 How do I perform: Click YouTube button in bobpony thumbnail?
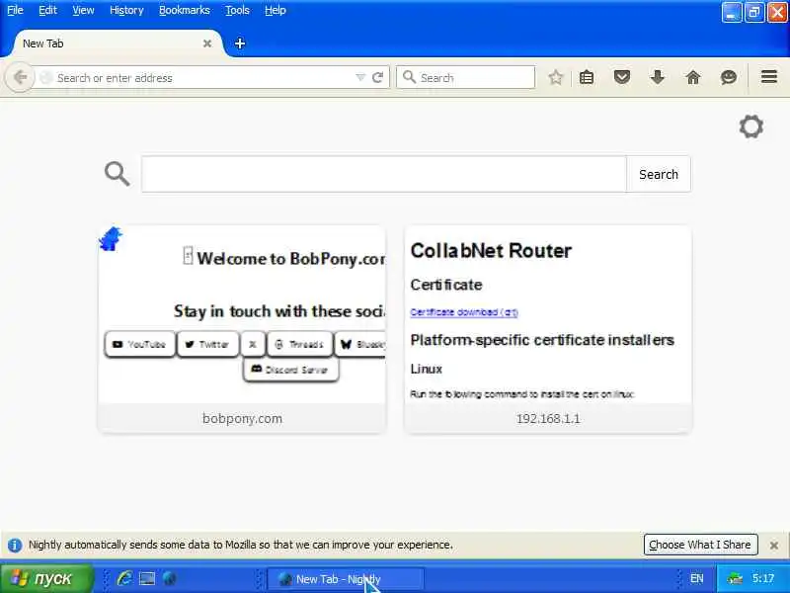pos(140,344)
